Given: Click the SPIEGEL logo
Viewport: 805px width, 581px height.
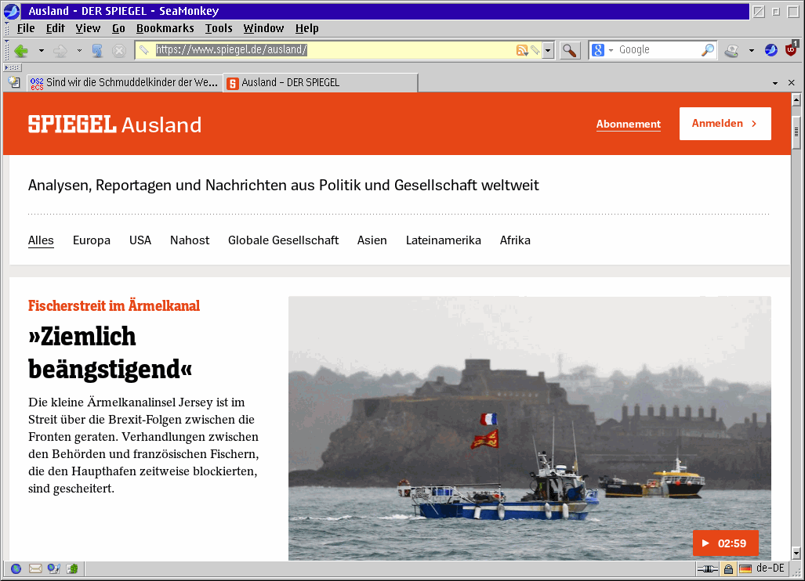Looking at the screenshot, I should tap(72, 125).
